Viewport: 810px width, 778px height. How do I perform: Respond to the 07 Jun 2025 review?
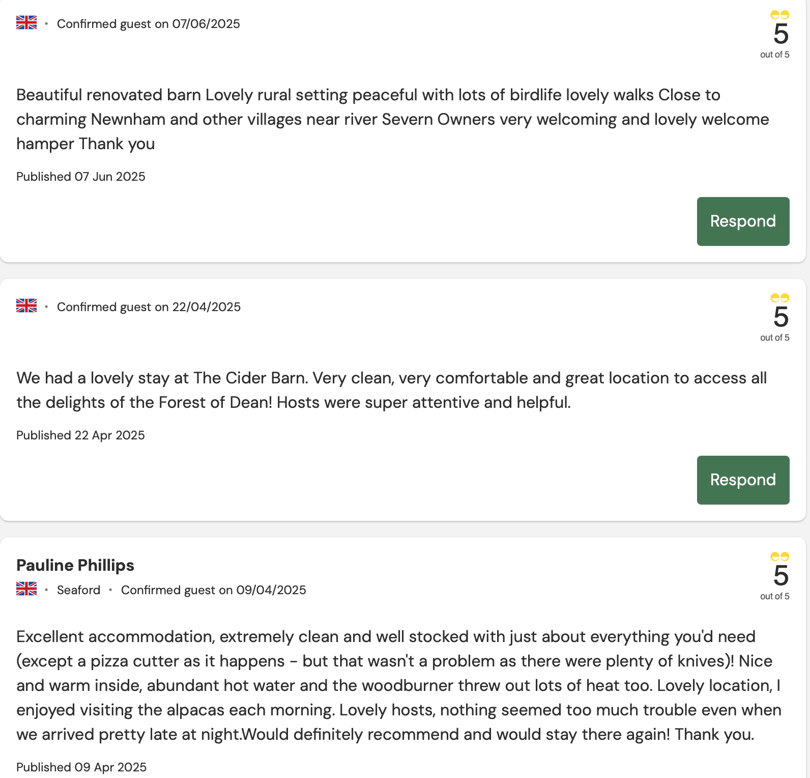(x=743, y=221)
